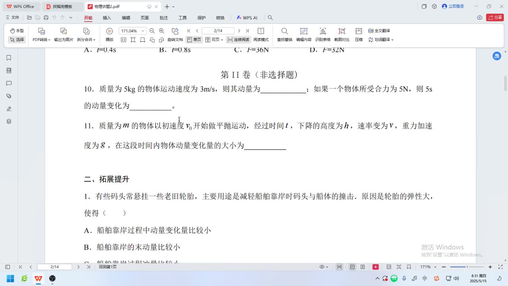Open 双页 double page dropdown
This screenshot has width=508, height=286.
[x=214, y=40]
